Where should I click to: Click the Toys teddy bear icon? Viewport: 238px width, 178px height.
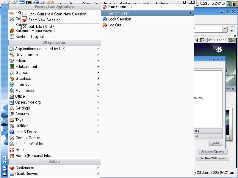[12, 120]
